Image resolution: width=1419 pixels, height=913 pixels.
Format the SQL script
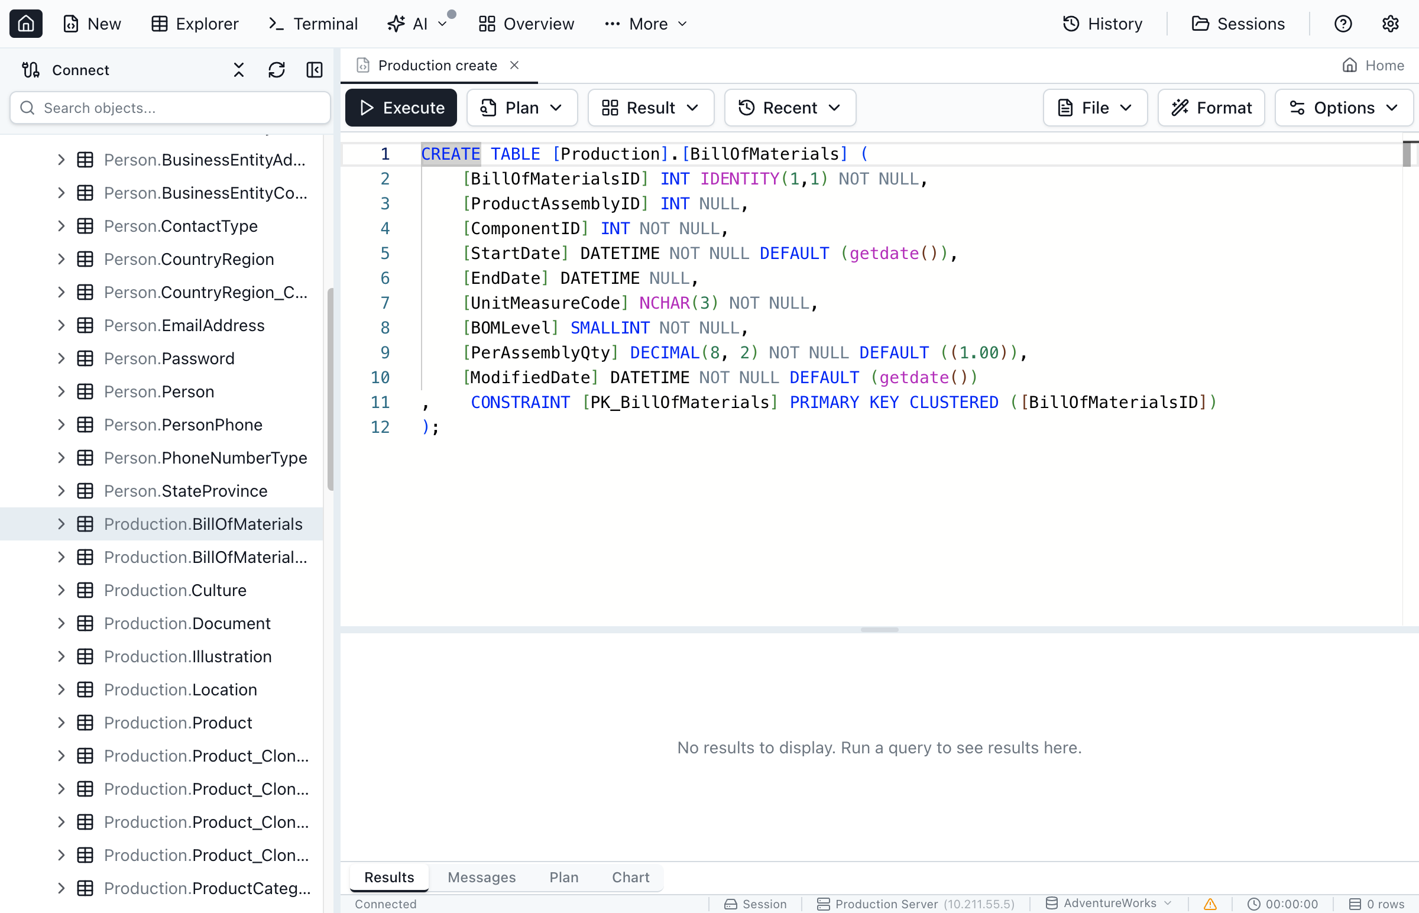click(x=1211, y=107)
